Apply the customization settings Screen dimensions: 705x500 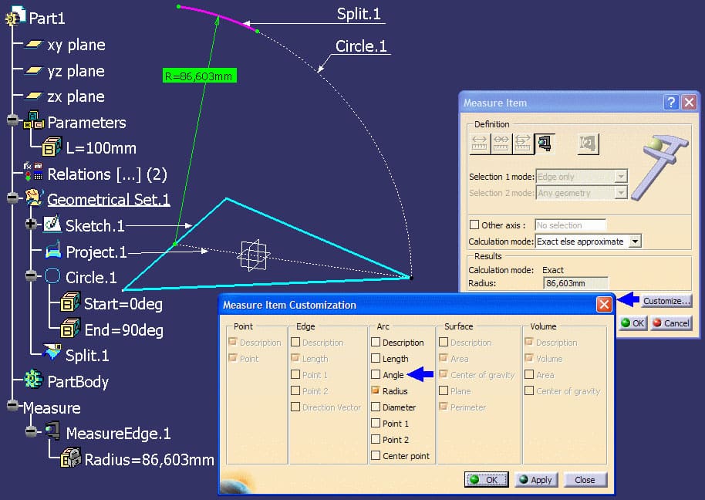click(536, 480)
